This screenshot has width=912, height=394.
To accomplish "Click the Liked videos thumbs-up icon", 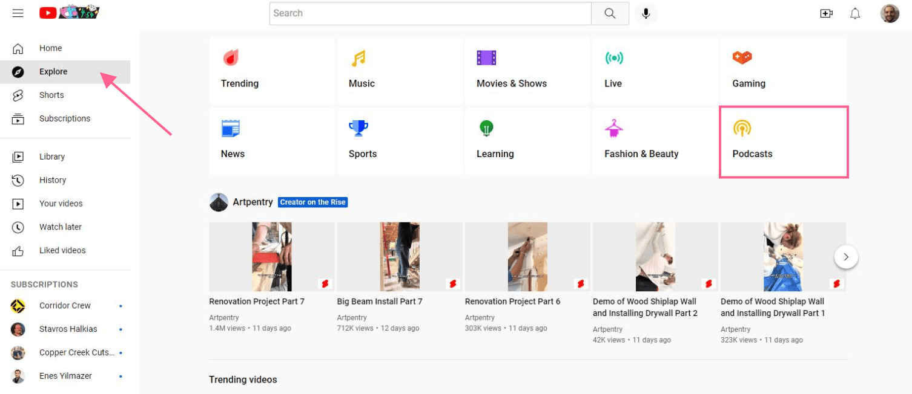I will coord(18,251).
